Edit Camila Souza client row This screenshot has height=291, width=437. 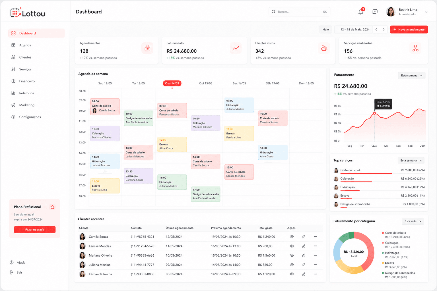[304, 237]
